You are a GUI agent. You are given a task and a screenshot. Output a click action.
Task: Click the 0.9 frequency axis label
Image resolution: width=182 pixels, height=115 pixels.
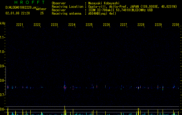click(2, 66)
